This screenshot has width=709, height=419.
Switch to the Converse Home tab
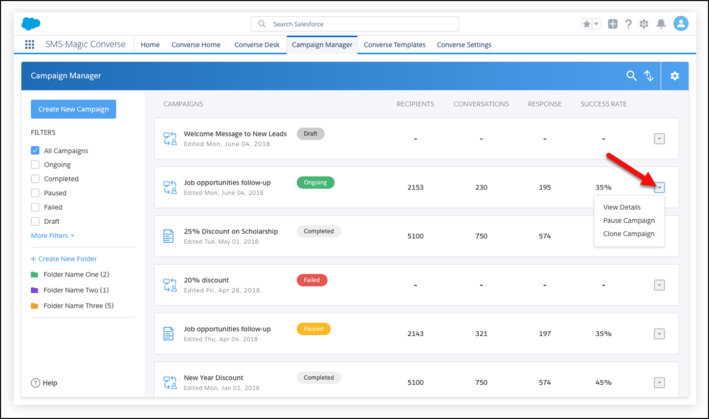tap(196, 45)
